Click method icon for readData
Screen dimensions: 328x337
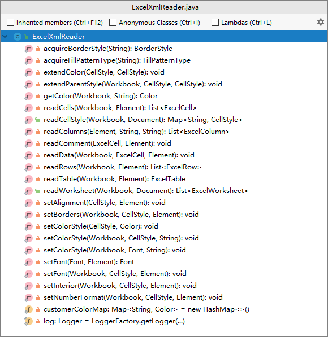(28, 155)
